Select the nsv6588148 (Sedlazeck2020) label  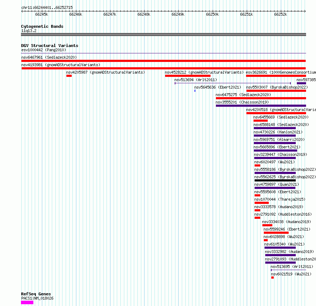pyautogui.click(x=281, y=125)
